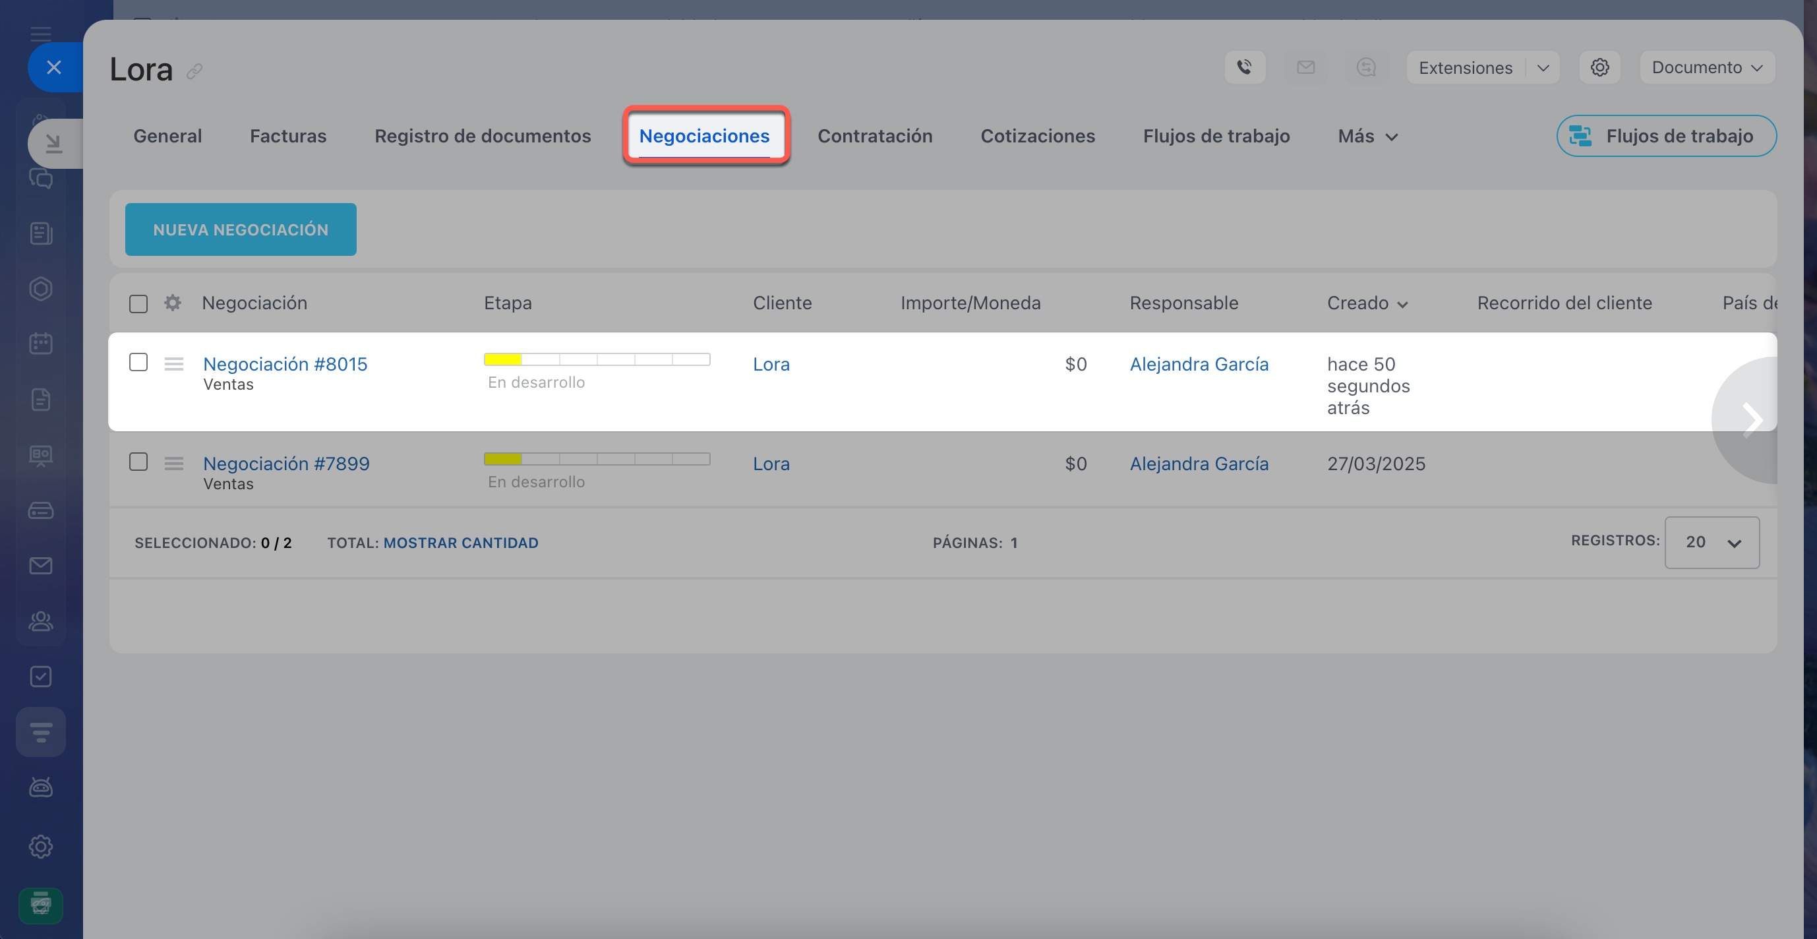Open news feed icon in left sidebar

41,233
